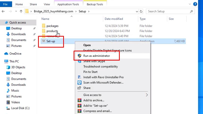Choose Pin to Start
This screenshot has width=203, height=114.
(x=90, y=72)
